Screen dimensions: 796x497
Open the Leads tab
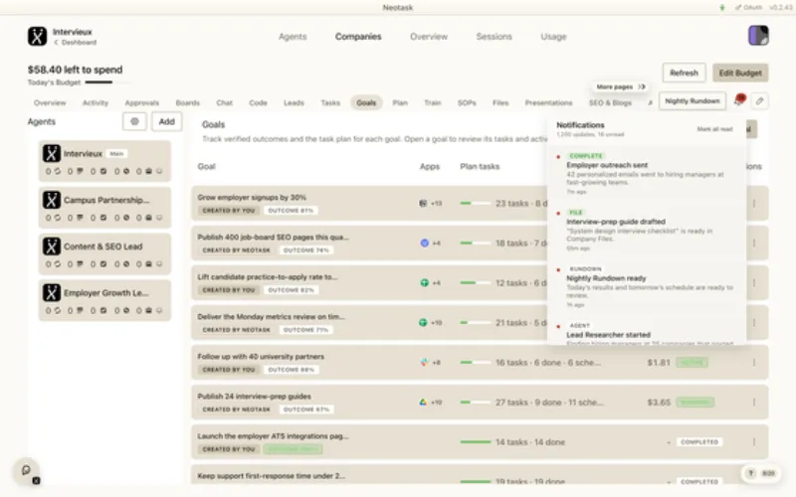[294, 103]
